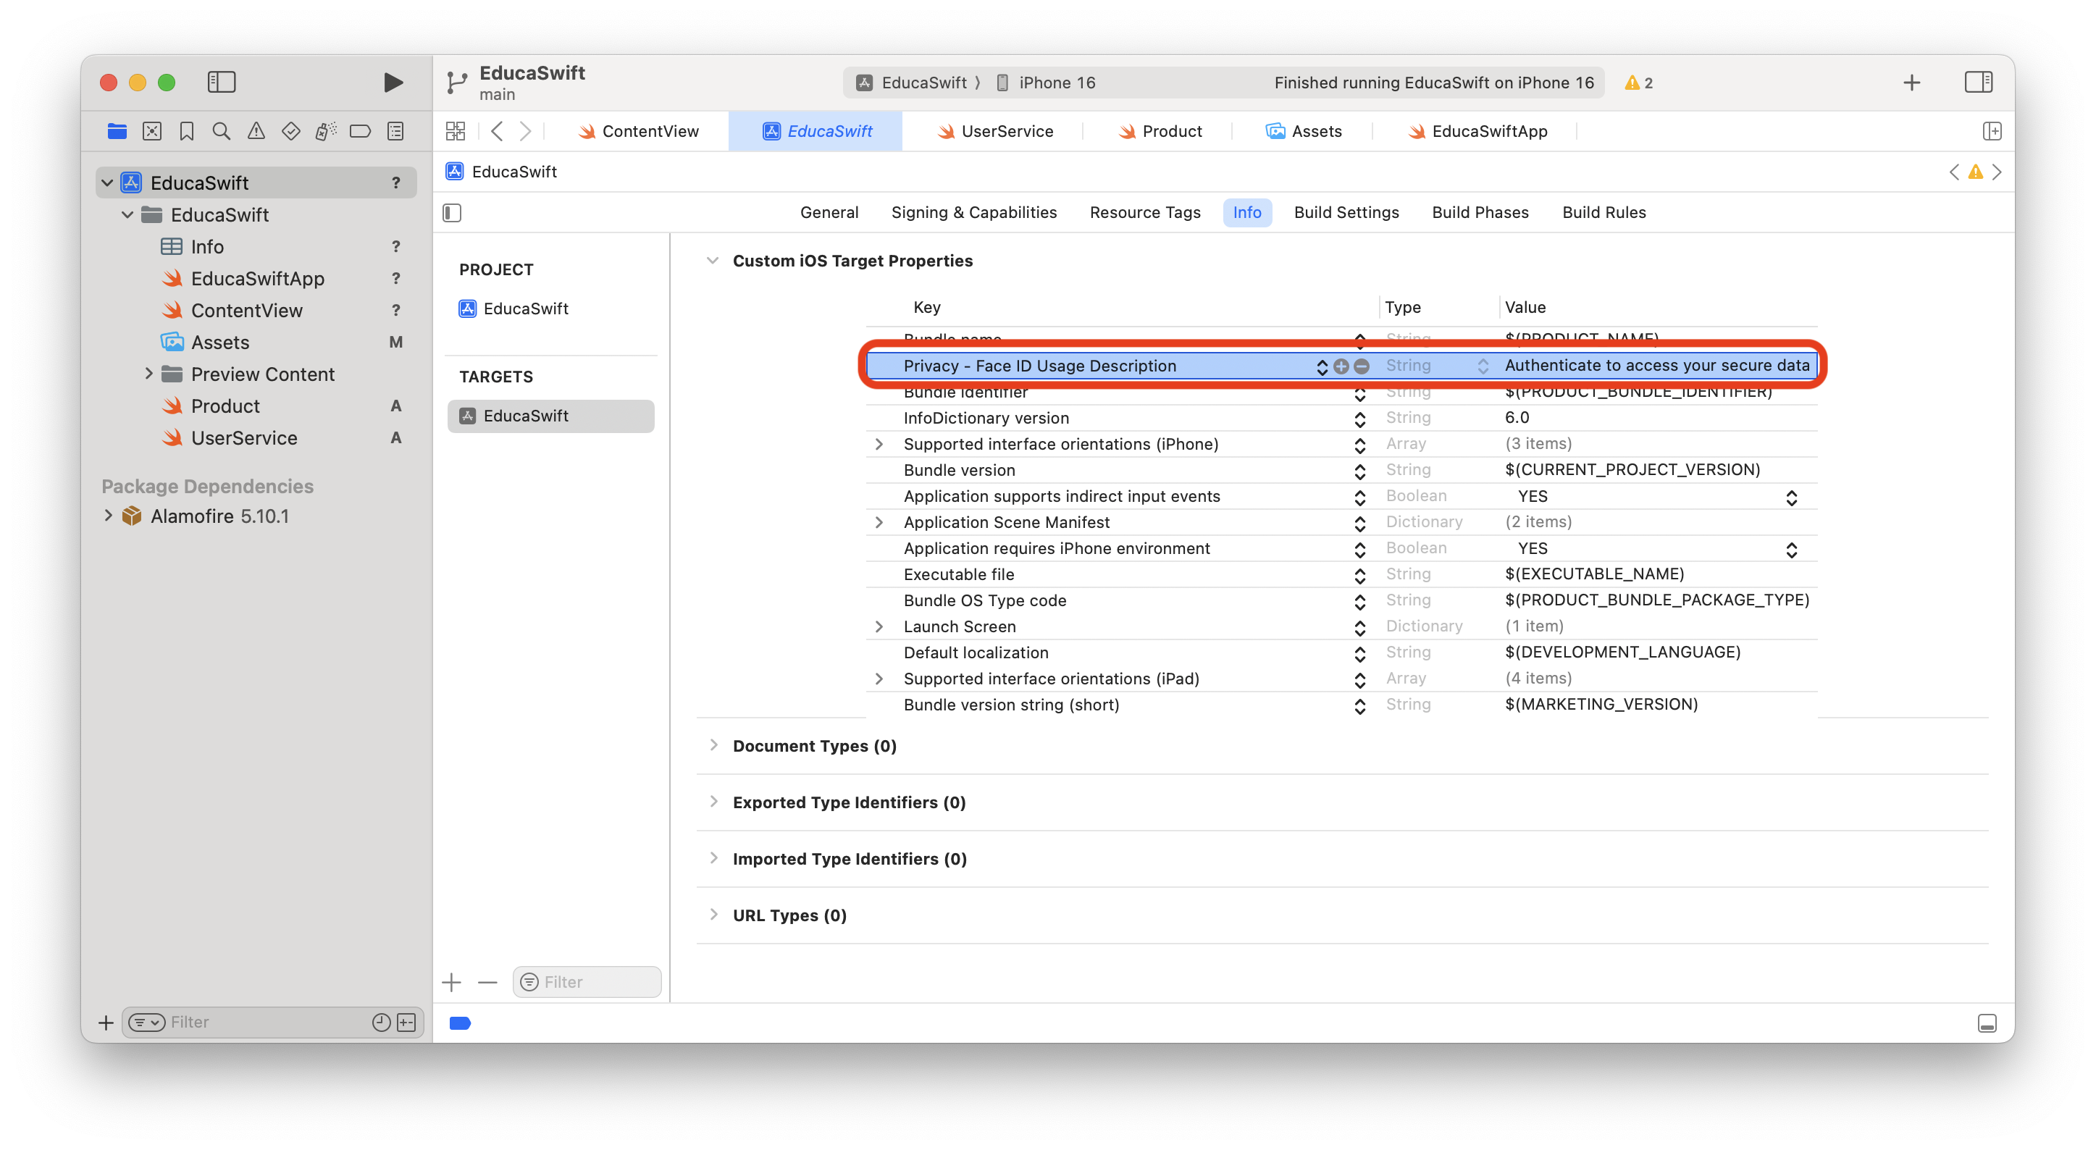Hide the project and targets list
The height and width of the screenshot is (1150, 2096).
[453, 213]
